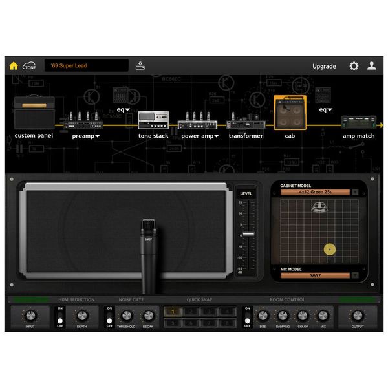388x388 pixels.
Task: Click the Mic Model dropdown arrow
Action: 355,275
